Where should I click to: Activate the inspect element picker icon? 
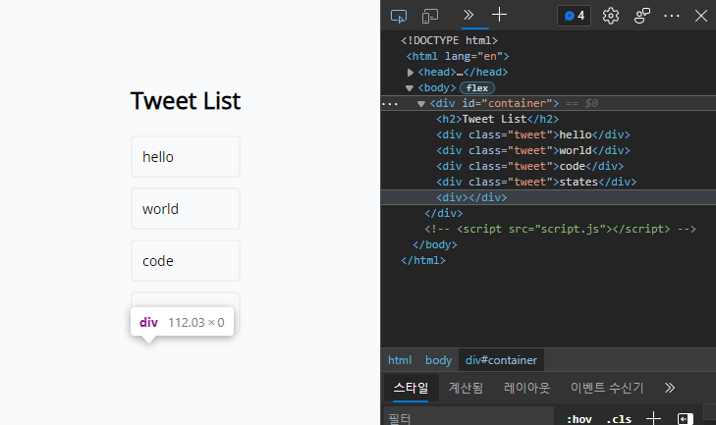[399, 16]
